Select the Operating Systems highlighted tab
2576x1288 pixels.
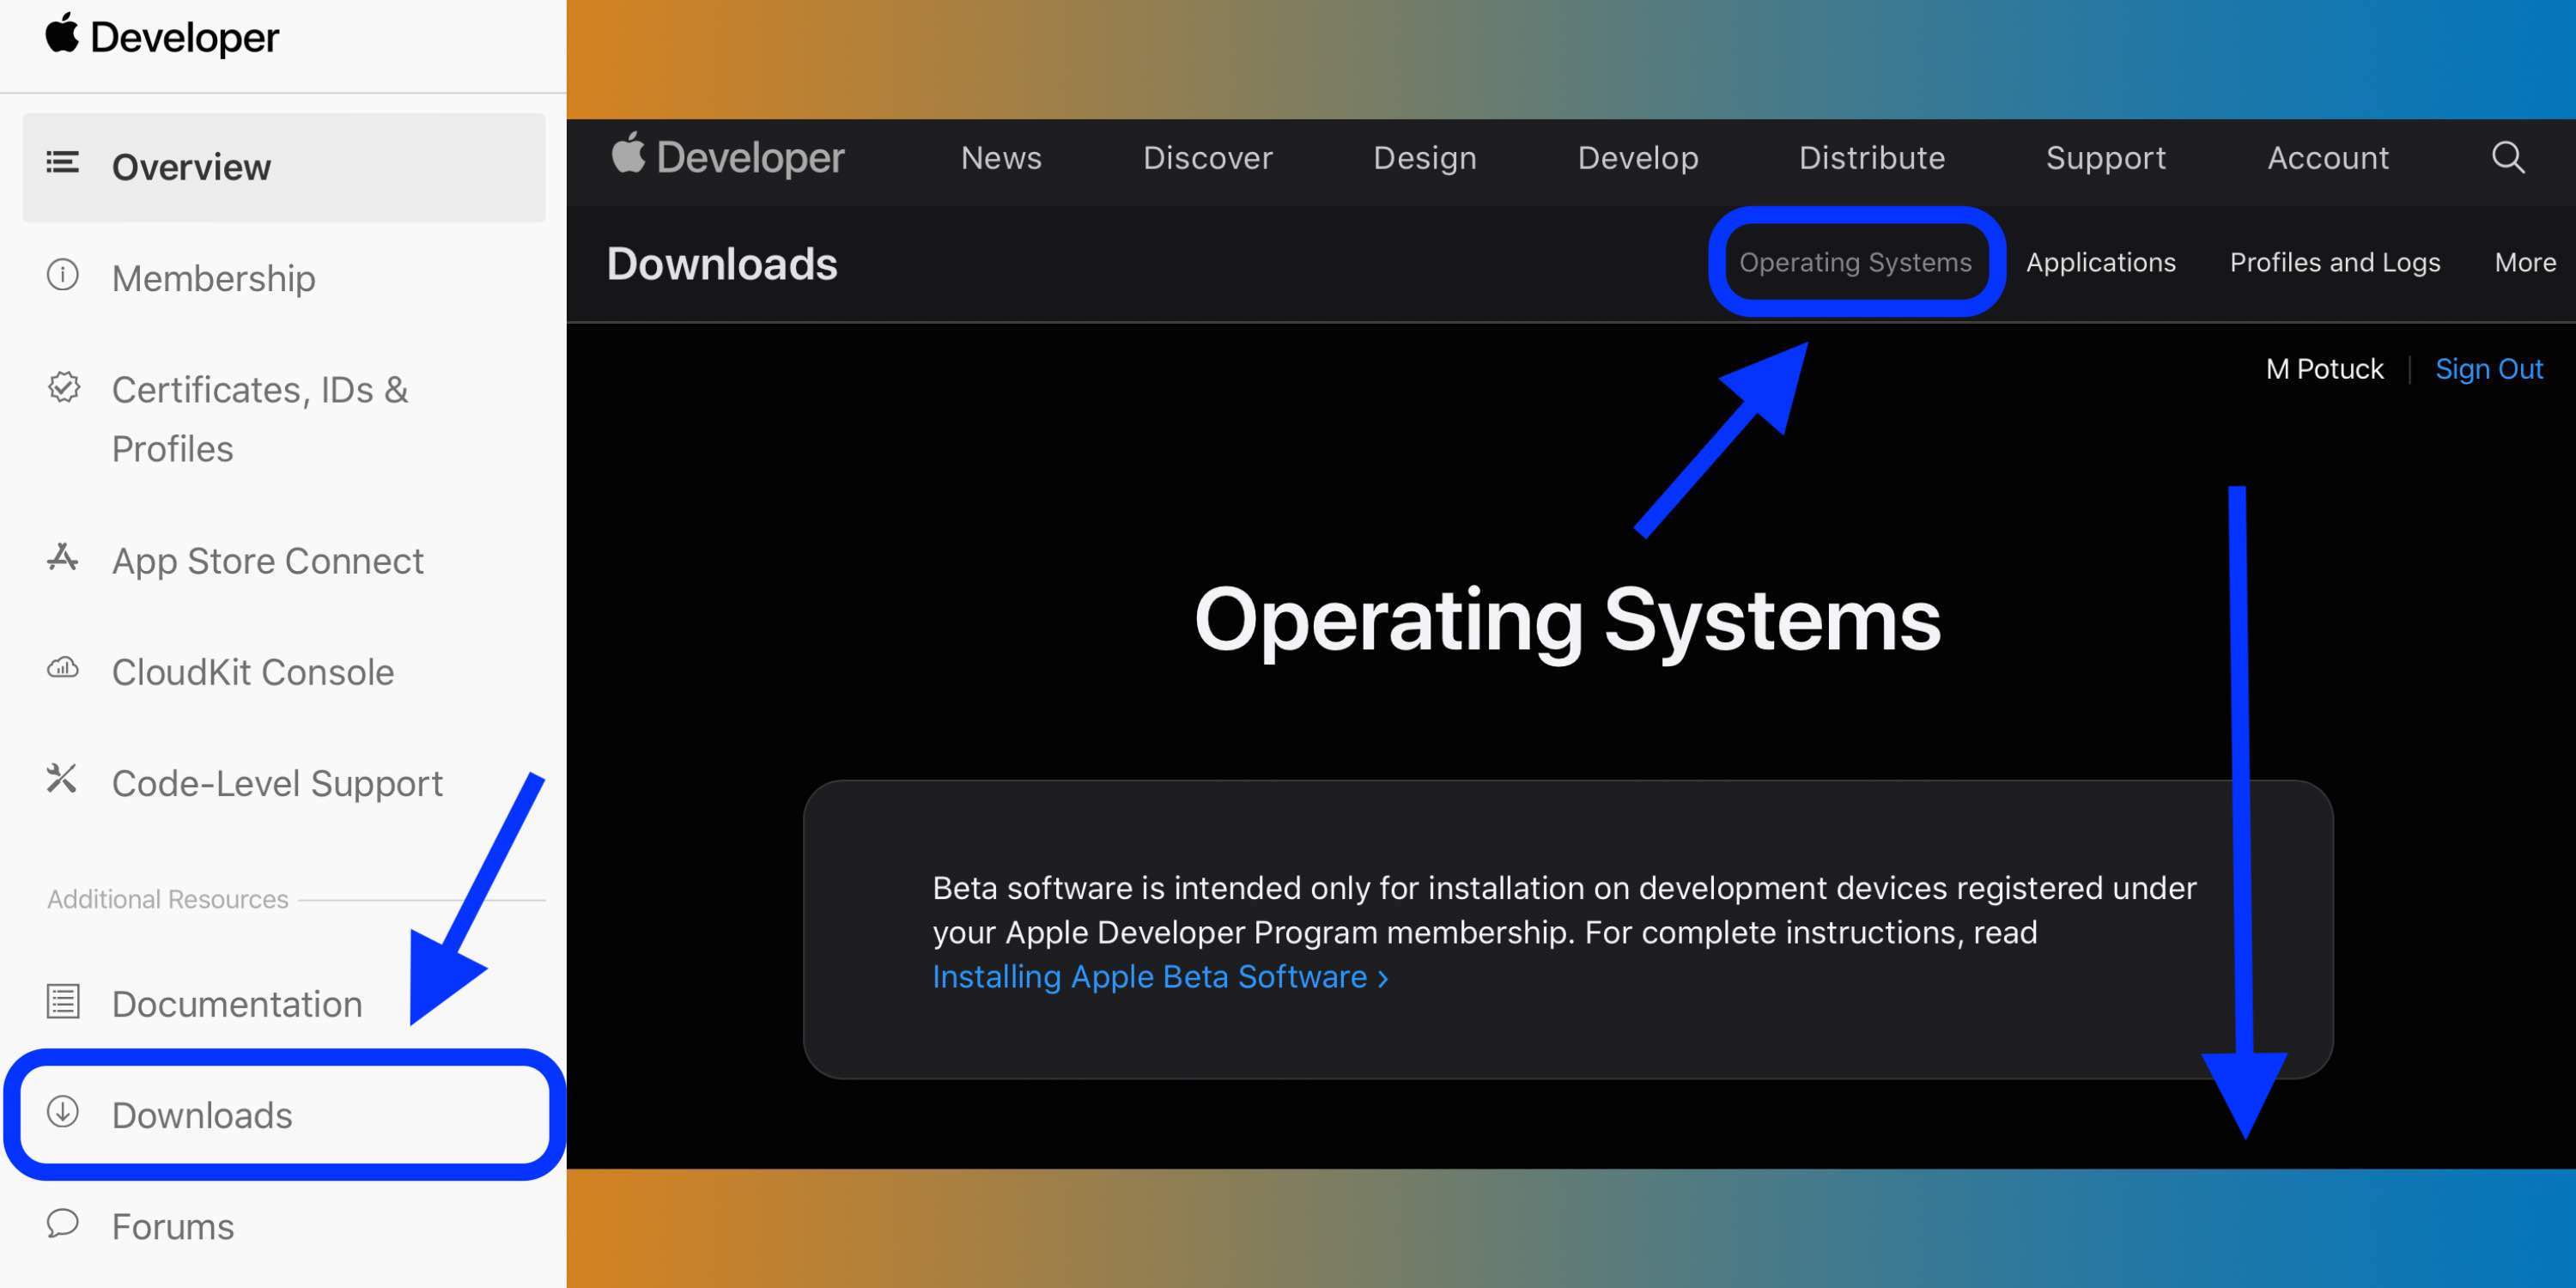[1854, 262]
